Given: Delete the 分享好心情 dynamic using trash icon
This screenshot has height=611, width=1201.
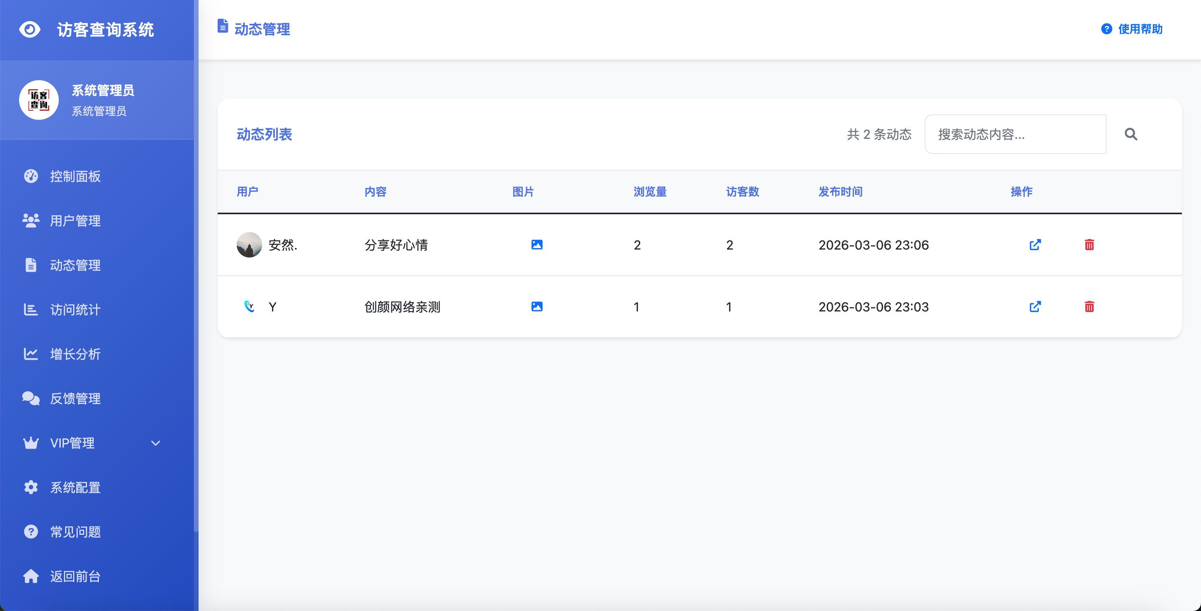Looking at the screenshot, I should pyautogui.click(x=1089, y=244).
